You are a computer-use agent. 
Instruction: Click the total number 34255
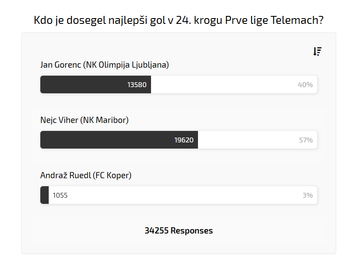click(x=156, y=231)
